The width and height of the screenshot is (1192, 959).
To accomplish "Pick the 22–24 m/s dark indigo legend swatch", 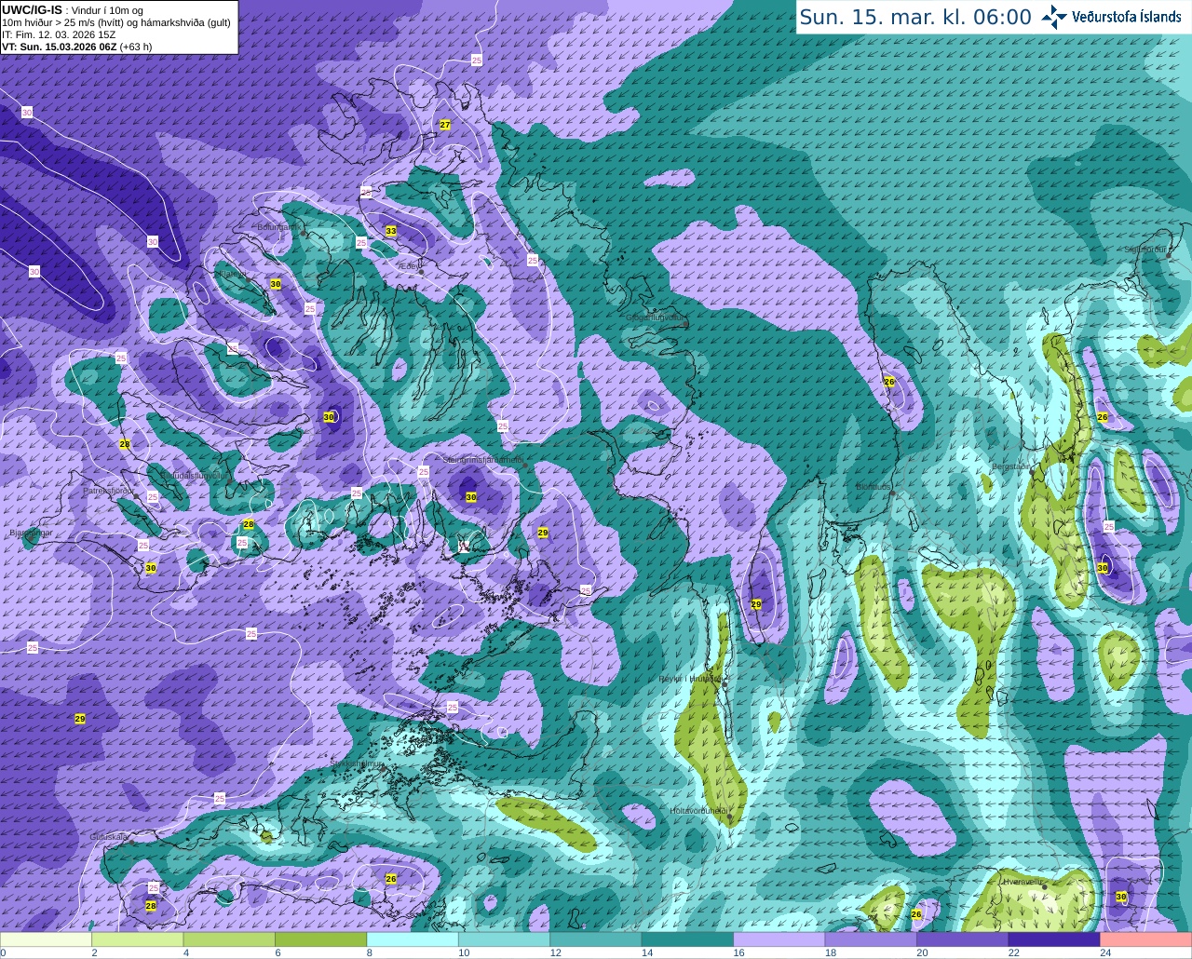I will [x=1054, y=939].
